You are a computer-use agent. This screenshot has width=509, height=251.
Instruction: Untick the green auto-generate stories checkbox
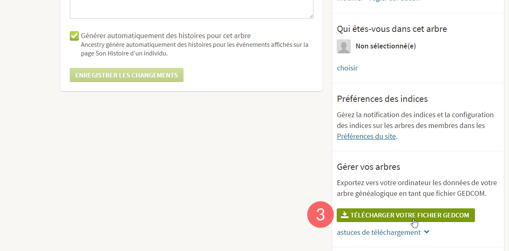74,36
